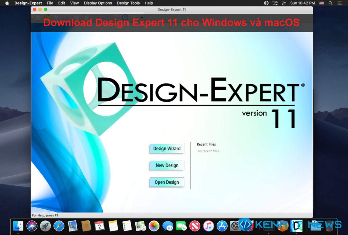Open iTunes music icon in dock

tap(208, 226)
